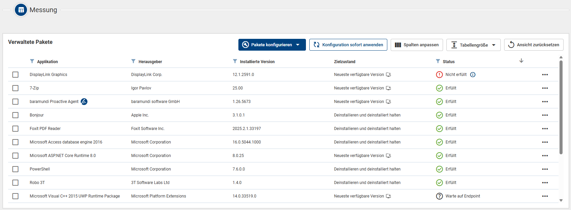Tick Microsoft Access database engine 2016 checkbox
Screen dimensions: 571x210
pos(16,142)
